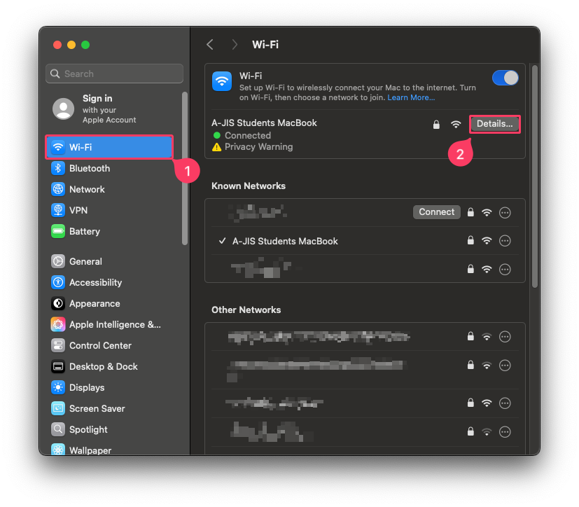579x507 pixels.
Task: Click the back navigation arrow
Action: [210, 45]
